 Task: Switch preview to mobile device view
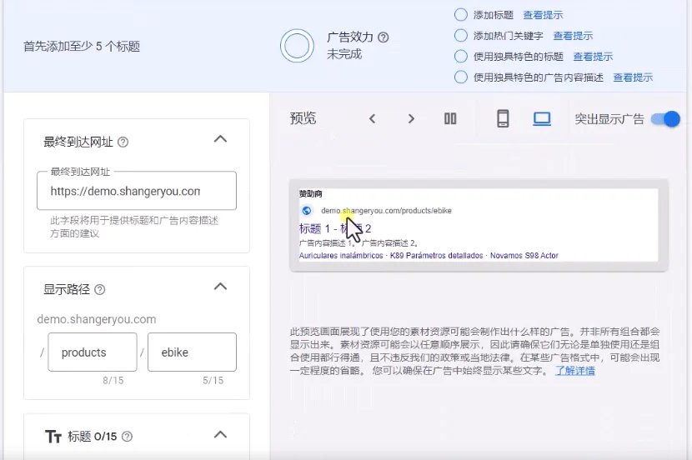coord(503,118)
